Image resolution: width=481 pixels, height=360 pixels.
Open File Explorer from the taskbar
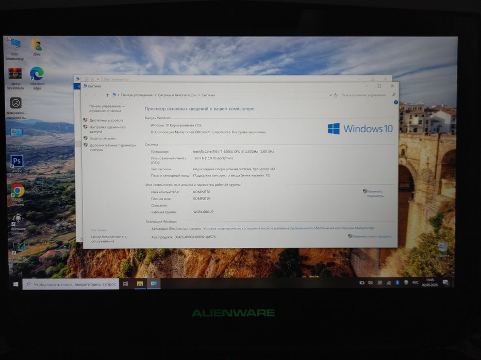coord(140,284)
